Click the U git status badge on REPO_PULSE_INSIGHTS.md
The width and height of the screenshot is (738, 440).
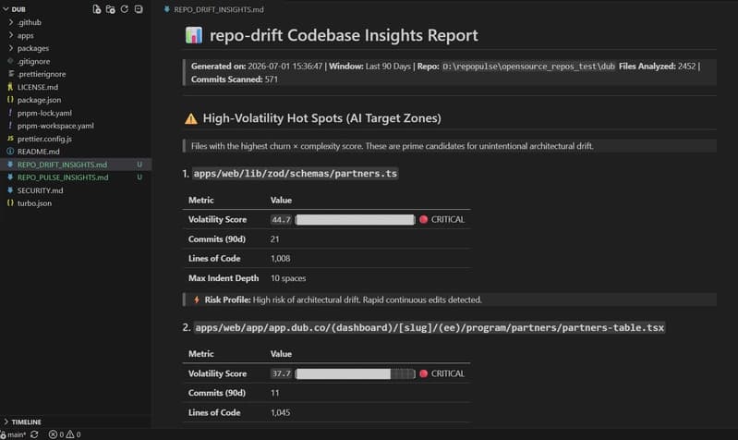click(139, 177)
